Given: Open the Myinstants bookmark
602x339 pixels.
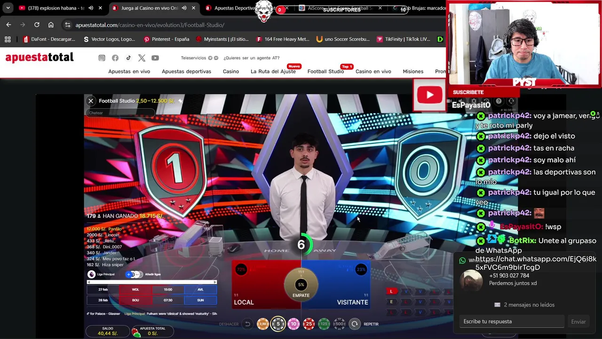Looking at the screenshot, I should pos(222,39).
